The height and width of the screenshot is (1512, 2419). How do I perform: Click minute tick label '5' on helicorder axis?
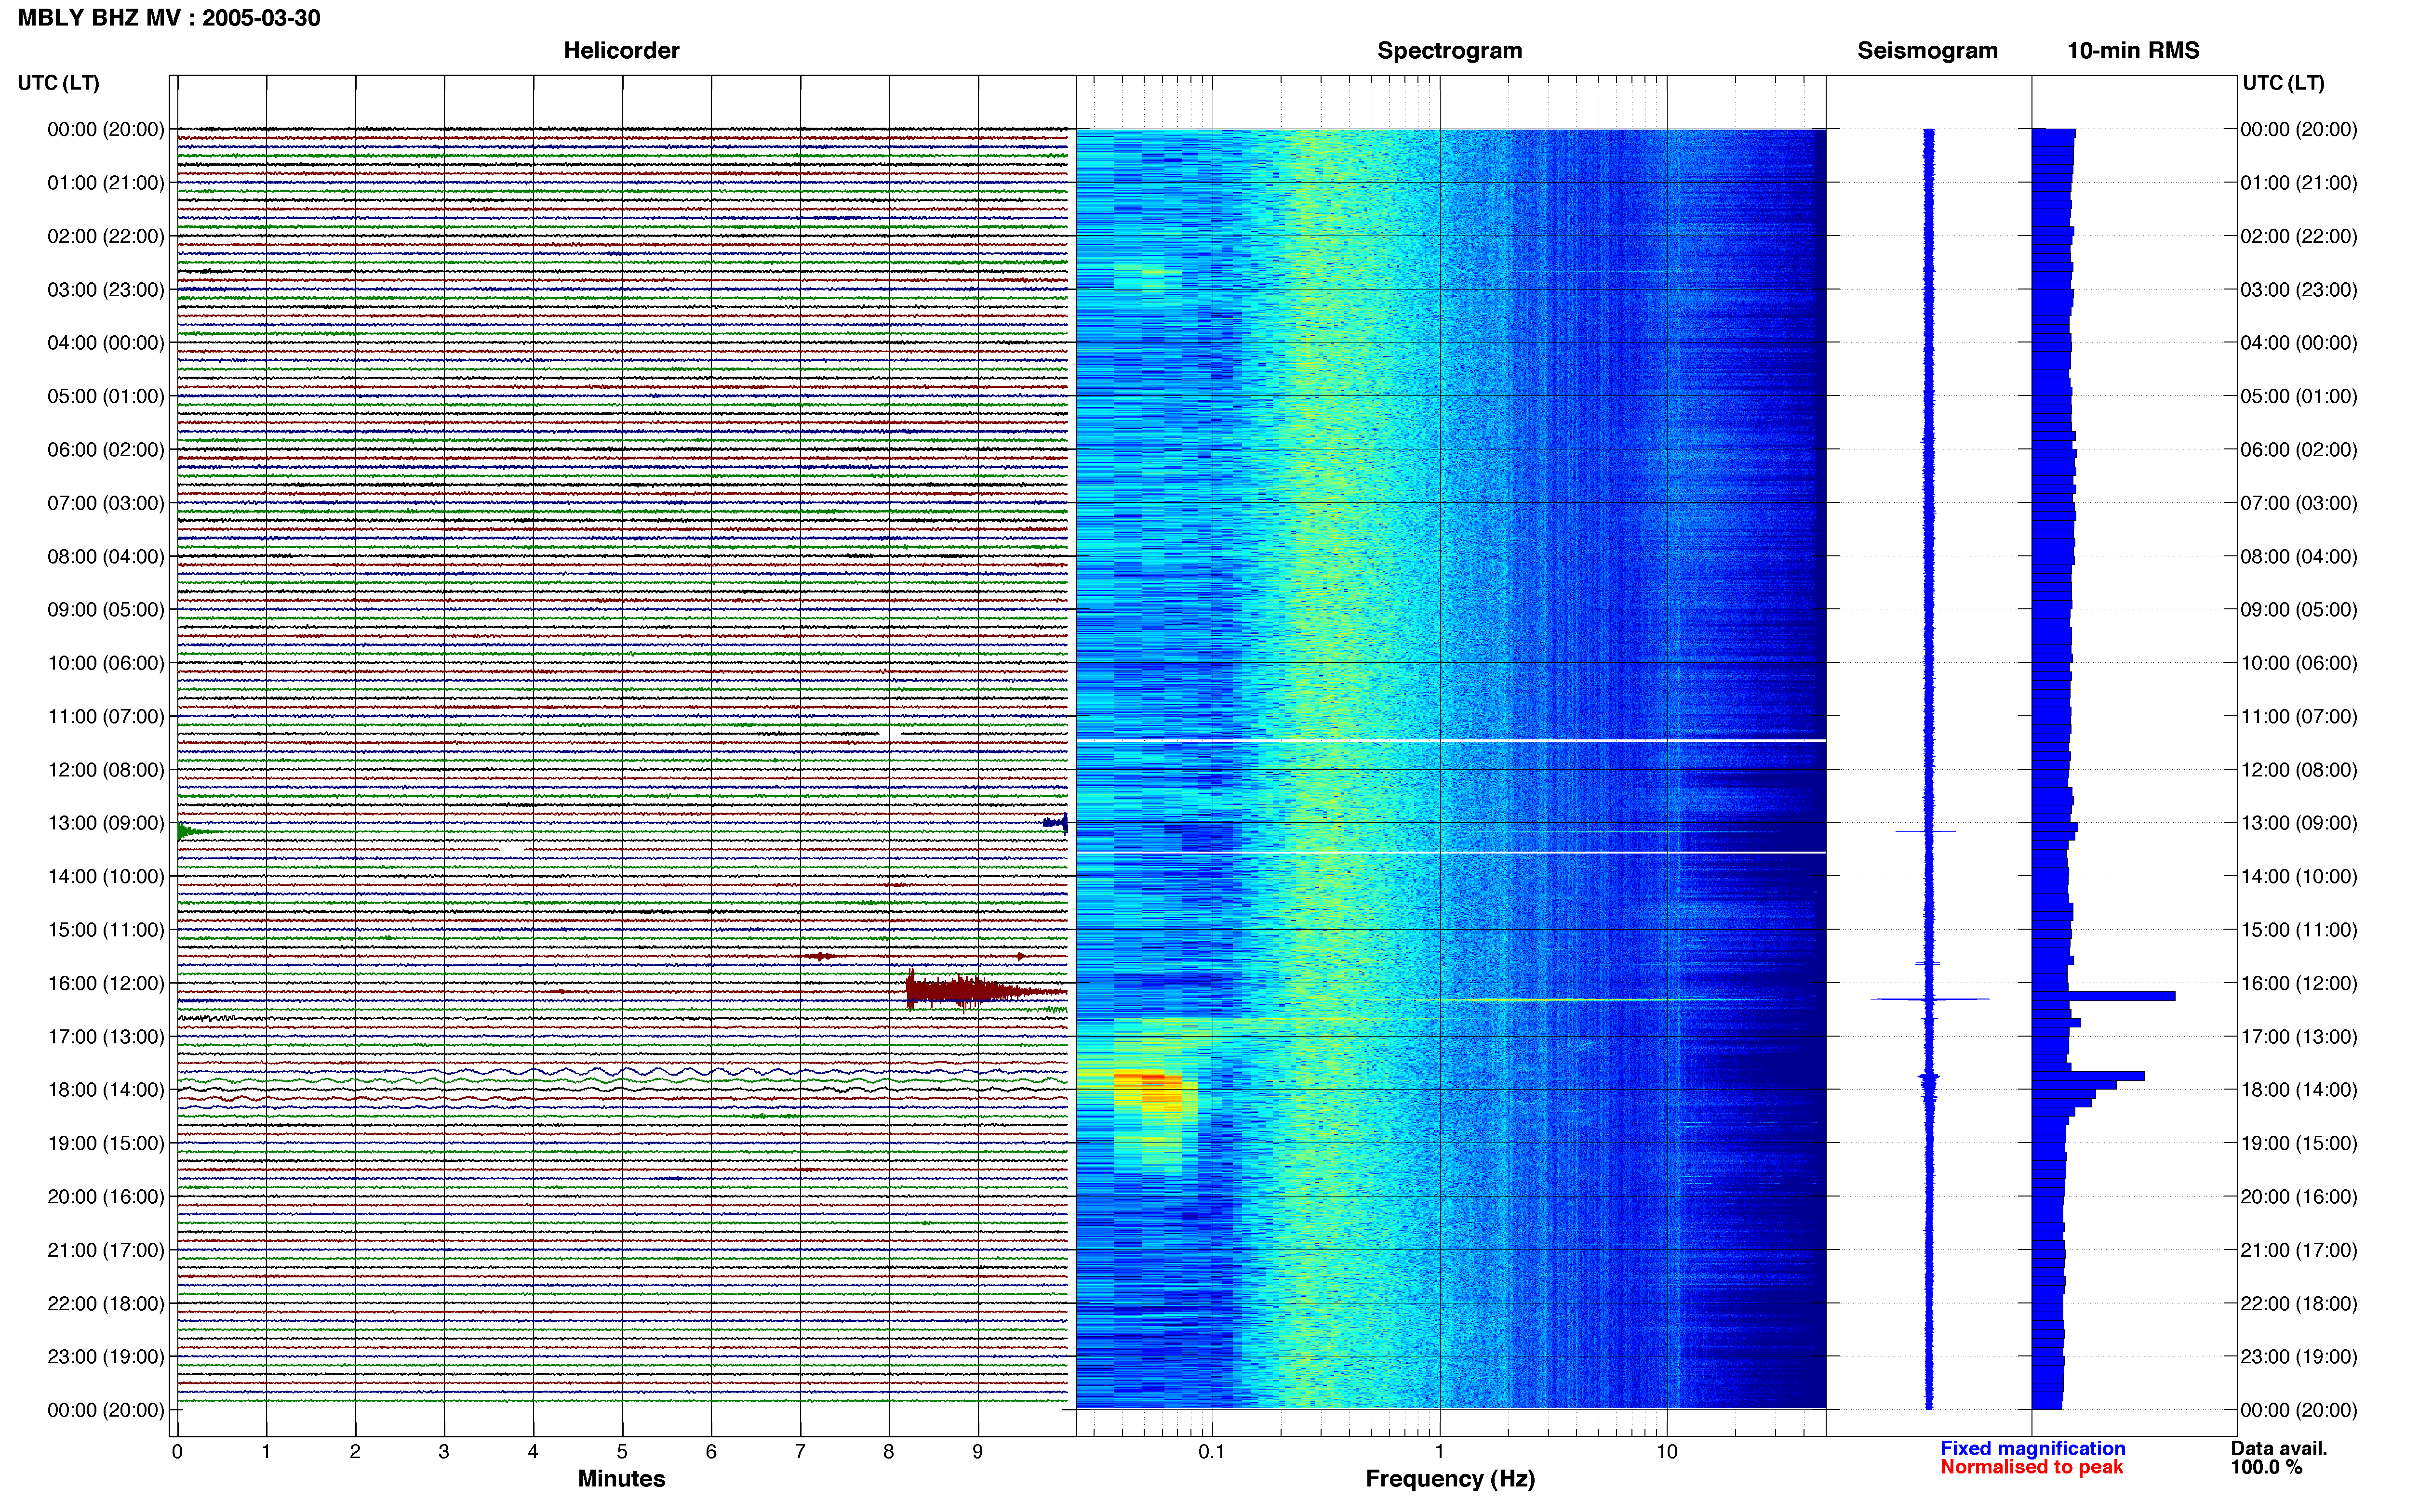click(622, 1452)
